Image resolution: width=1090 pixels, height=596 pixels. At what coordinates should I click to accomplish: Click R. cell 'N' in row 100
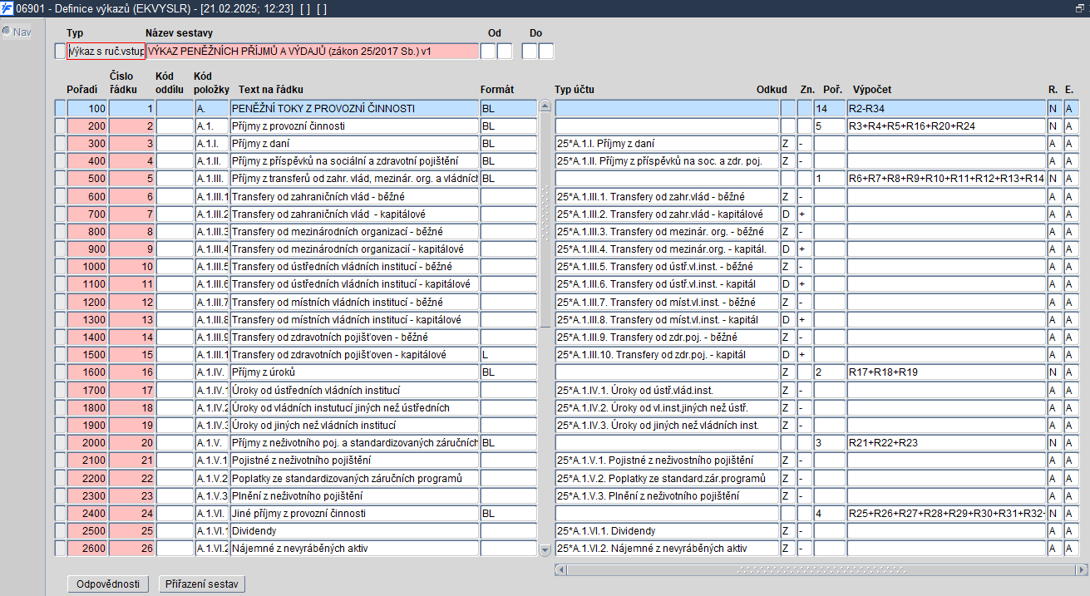(1054, 108)
